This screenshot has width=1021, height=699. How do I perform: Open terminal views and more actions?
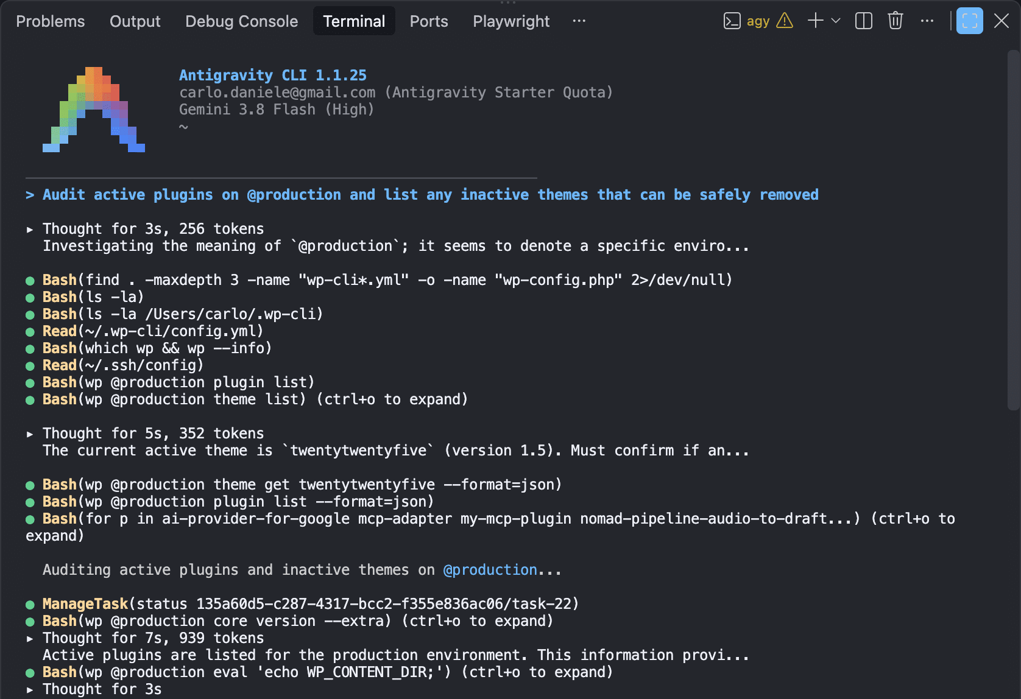[927, 21]
